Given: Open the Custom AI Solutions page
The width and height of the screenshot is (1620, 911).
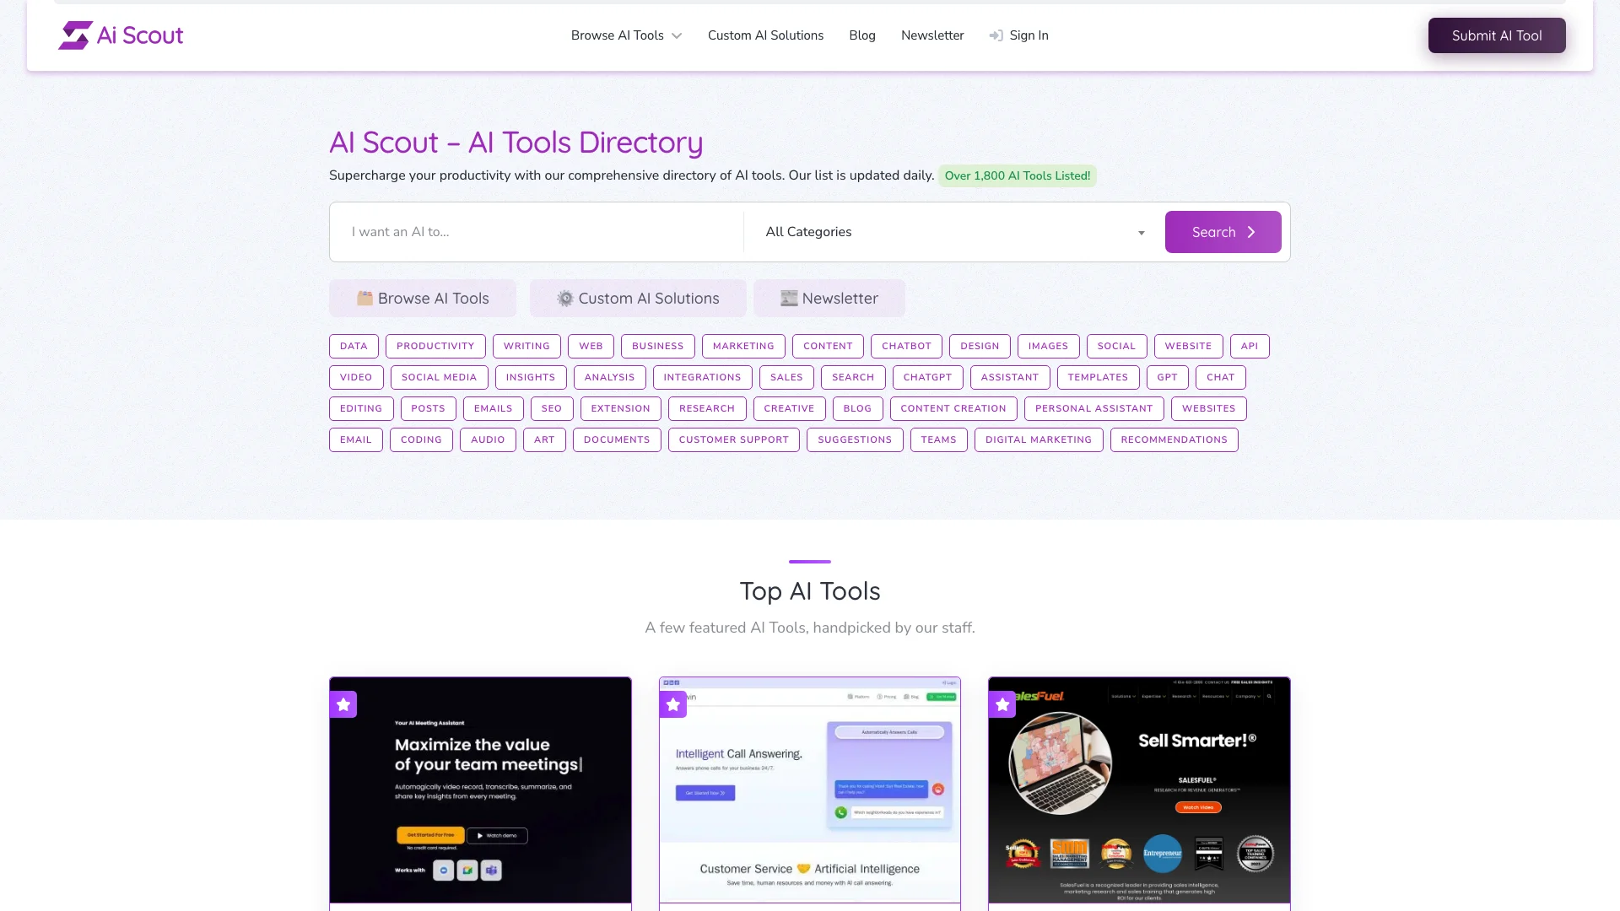Looking at the screenshot, I should click(x=765, y=35).
